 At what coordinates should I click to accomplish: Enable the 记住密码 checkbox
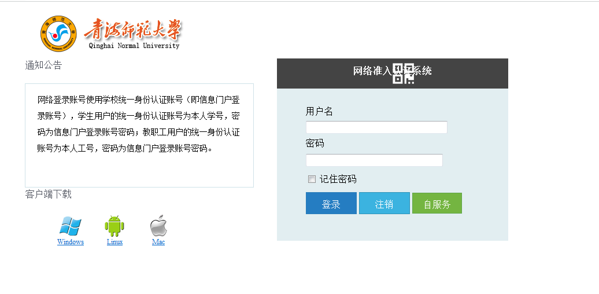point(312,179)
